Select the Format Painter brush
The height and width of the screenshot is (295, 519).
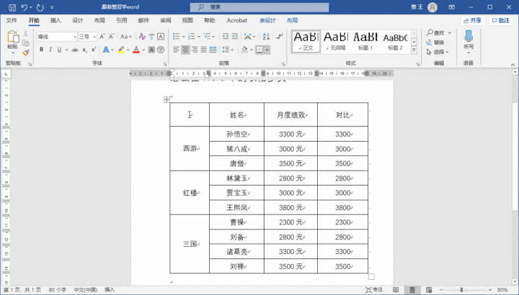[x=26, y=53]
